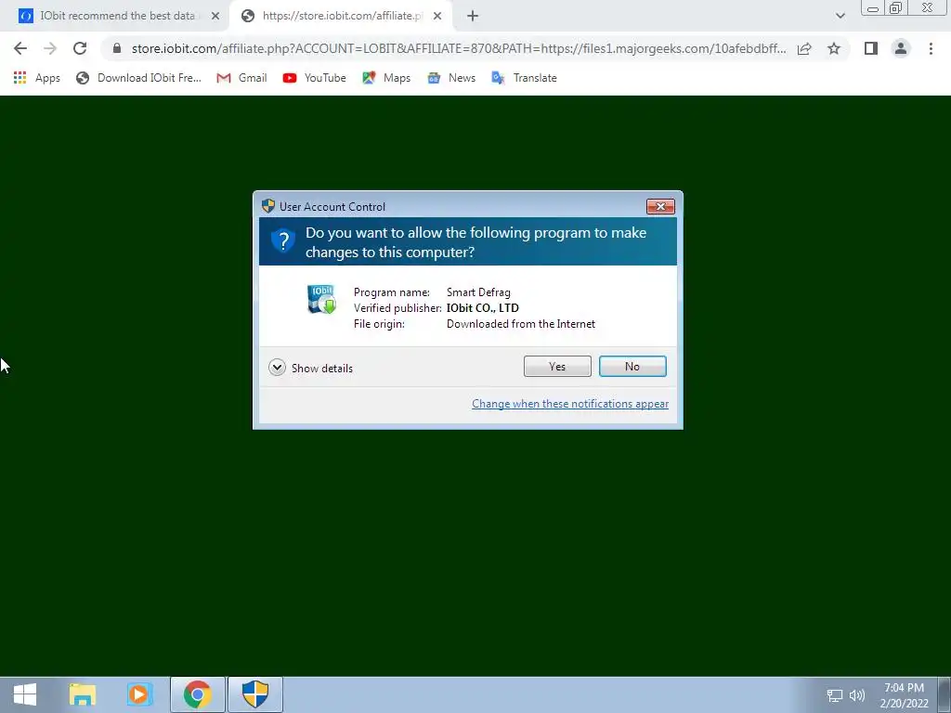Close the IObit recommend tab
The height and width of the screenshot is (713, 951).
click(215, 17)
